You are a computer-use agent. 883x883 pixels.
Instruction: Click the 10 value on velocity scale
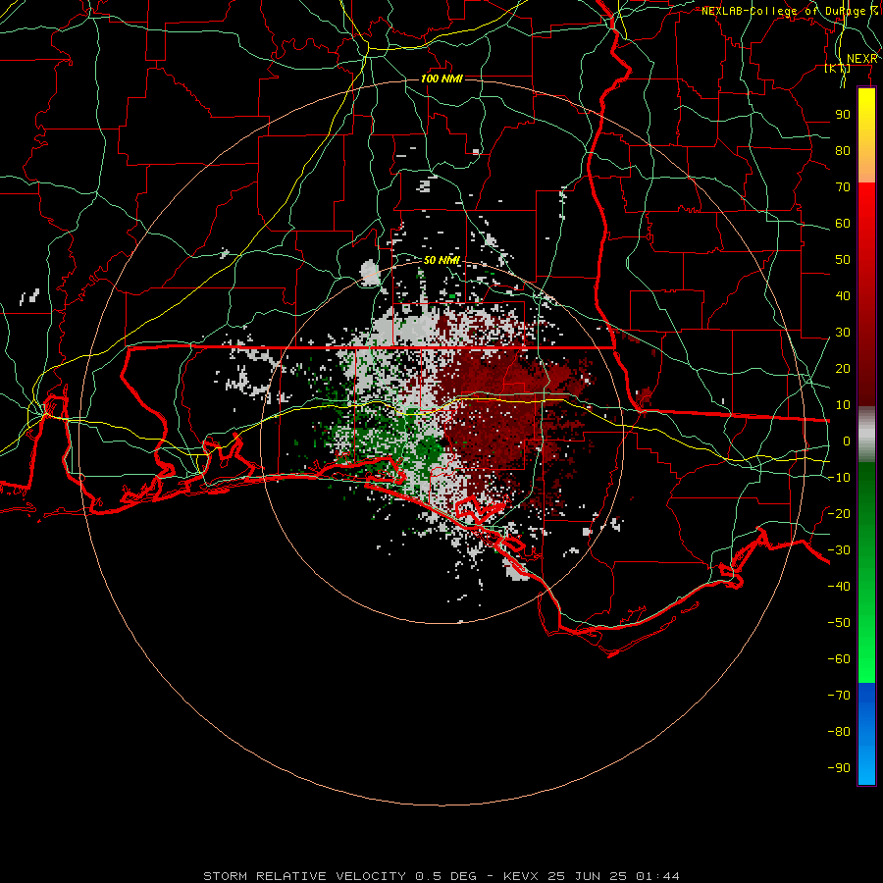tap(843, 405)
